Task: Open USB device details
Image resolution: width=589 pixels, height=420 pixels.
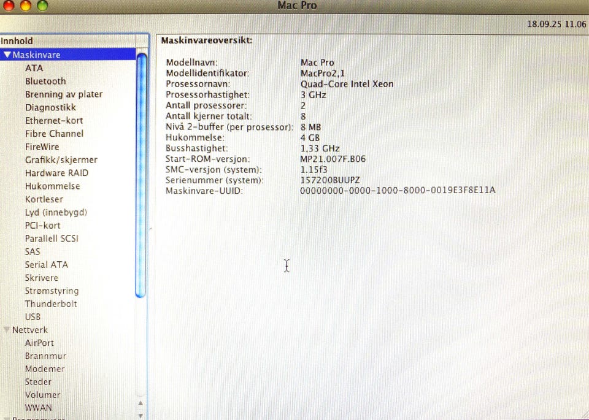Action: point(33,317)
